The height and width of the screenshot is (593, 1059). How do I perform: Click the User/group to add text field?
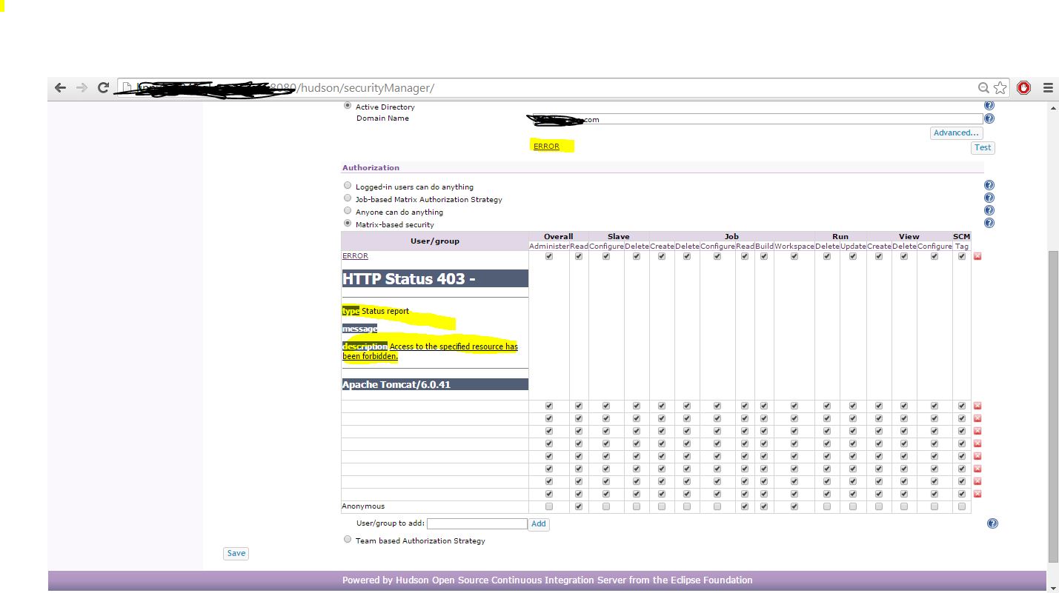[x=477, y=523]
